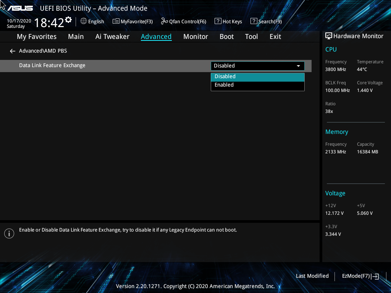Click the back arrow next to Advanced\AMD PBS

coord(13,51)
